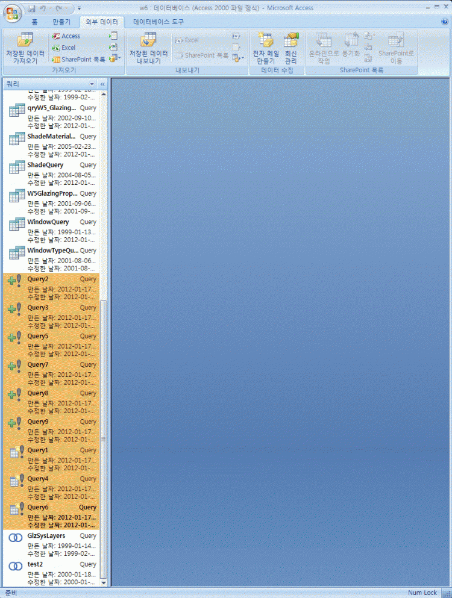Screen dimensions: 452x598
Task: Select GlzSysLayers union query
Action: point(46,535)
